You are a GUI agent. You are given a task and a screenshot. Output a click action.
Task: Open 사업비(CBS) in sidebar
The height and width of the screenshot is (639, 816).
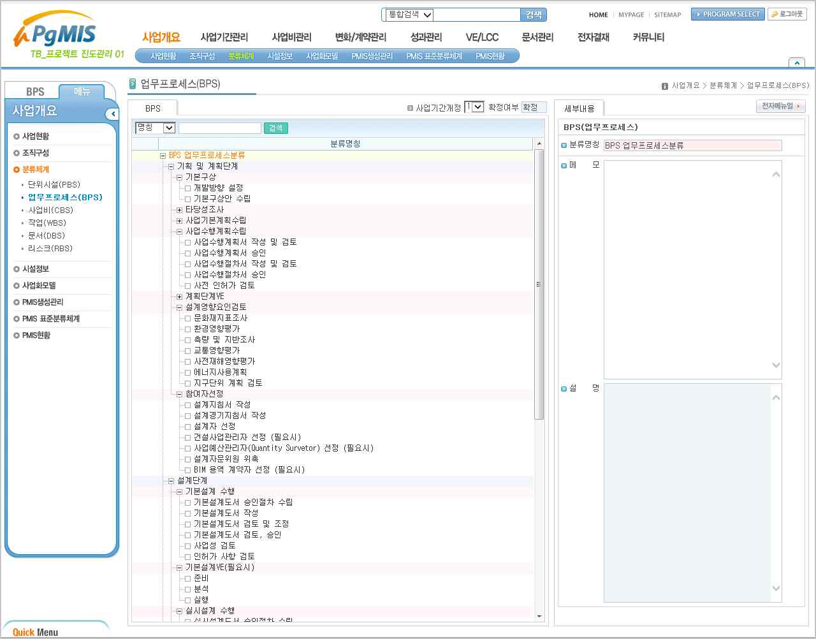(50, 210)
